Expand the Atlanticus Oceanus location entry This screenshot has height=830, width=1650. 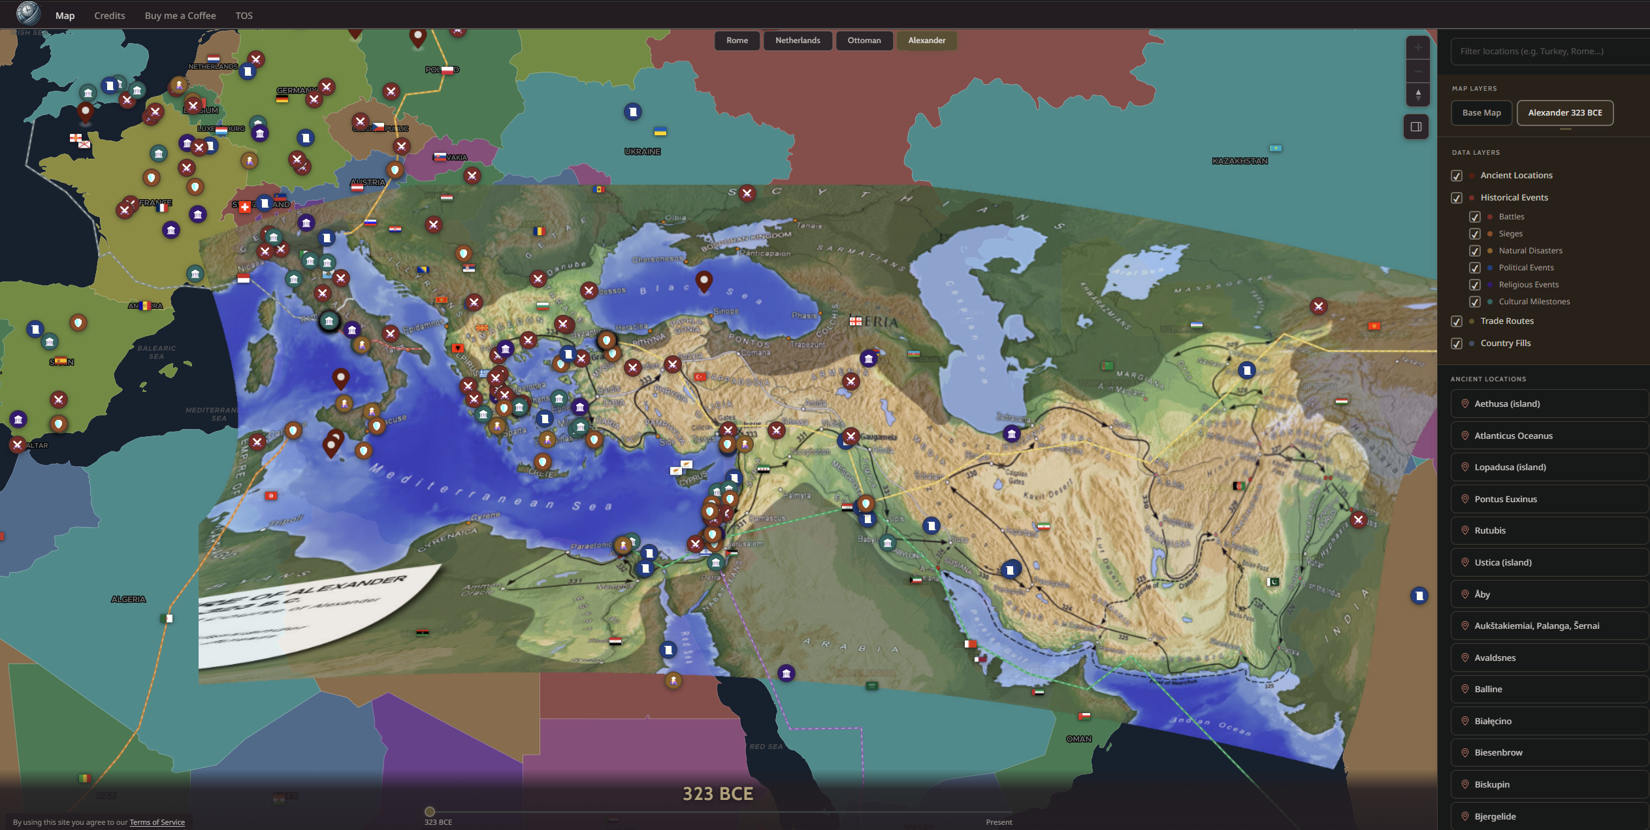click(x=1549, y=436)
